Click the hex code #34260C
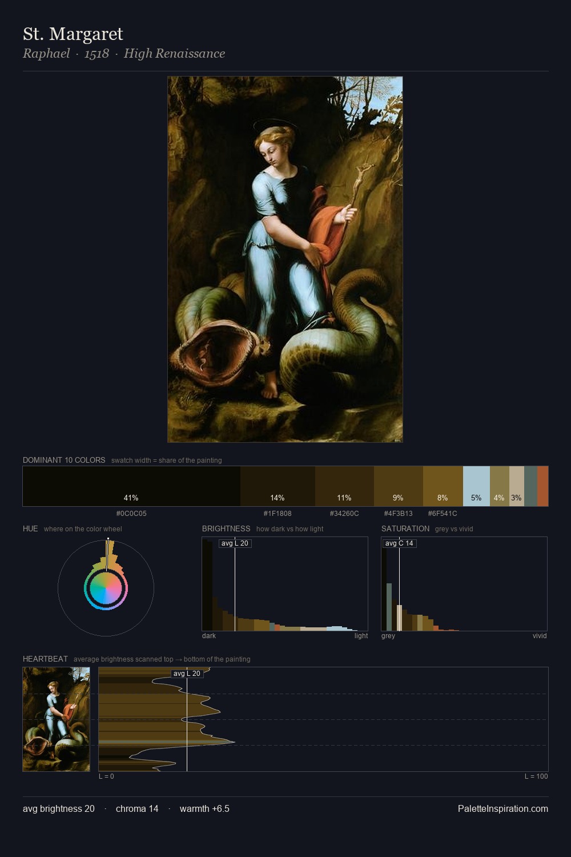 click(x=344, y=514)
